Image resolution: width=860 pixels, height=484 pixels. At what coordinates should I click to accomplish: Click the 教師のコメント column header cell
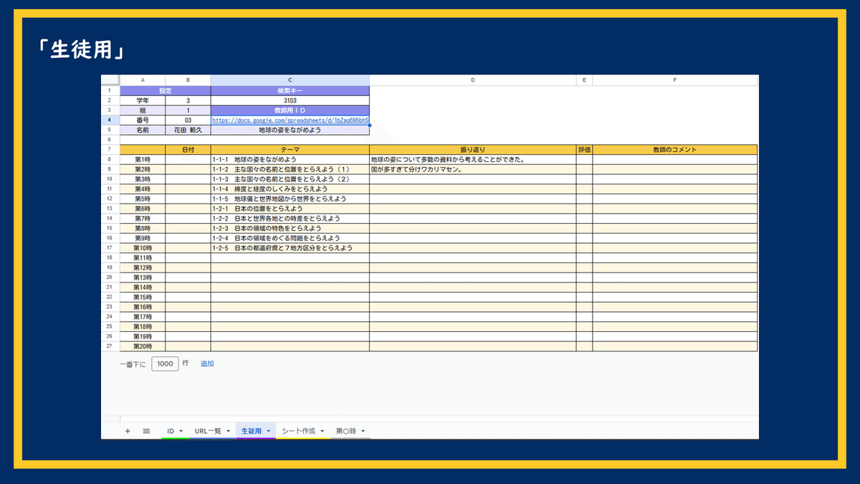click(x=675, y=150)
